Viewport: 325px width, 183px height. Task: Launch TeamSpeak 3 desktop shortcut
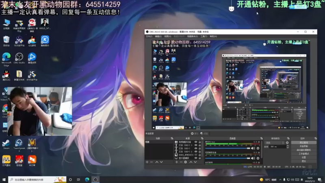tap(19, 145)
